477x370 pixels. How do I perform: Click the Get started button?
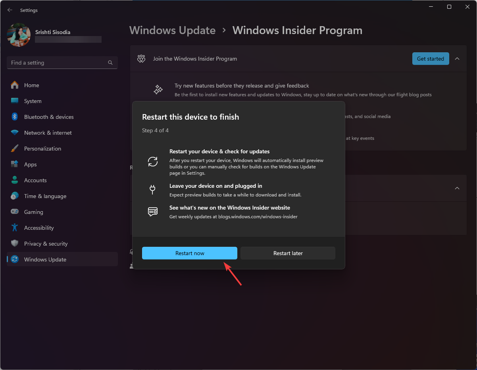tap(430, 58)
